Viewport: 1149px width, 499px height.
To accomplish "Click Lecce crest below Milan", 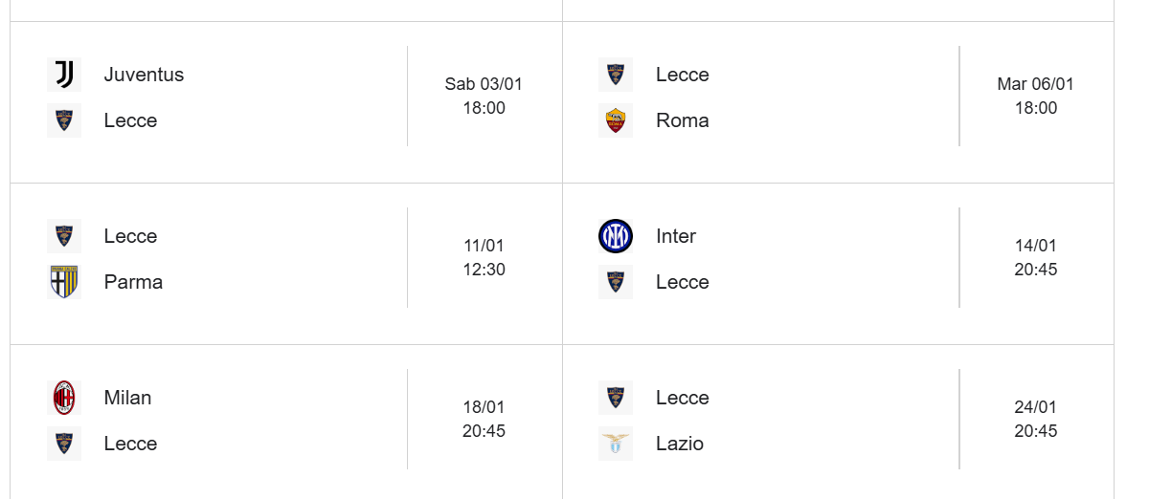I will click(x=64, y=444).
